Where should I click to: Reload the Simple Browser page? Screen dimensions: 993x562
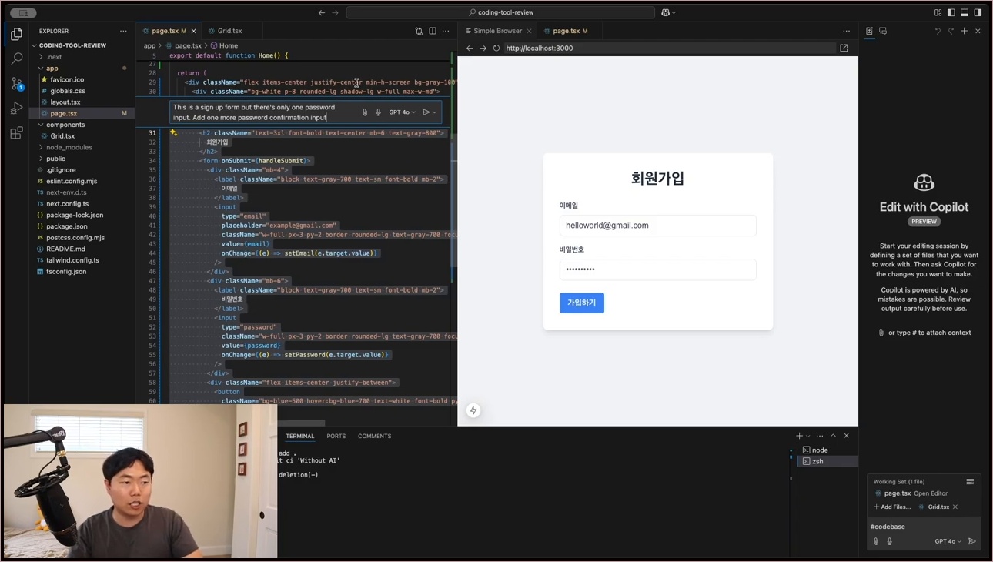(496, 48)
